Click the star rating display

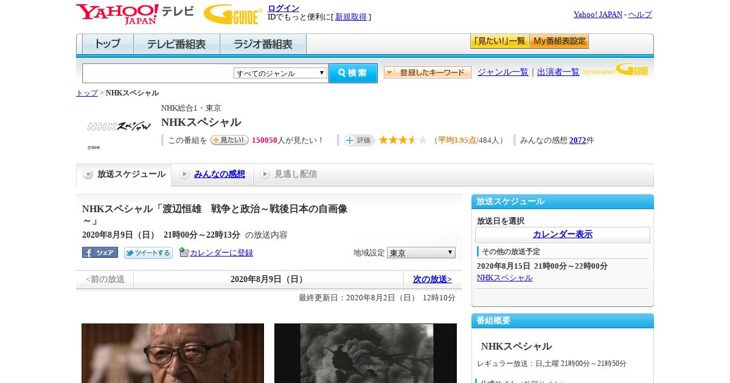403,140
